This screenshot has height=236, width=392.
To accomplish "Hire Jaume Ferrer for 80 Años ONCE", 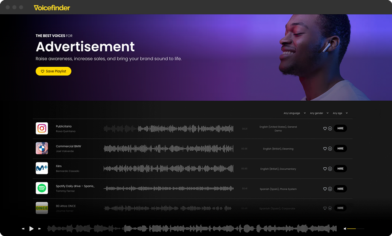I will coord(340,208).
